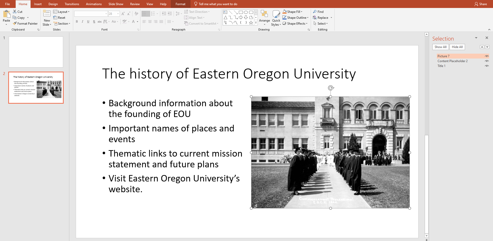Toggle visibility of Title 1
Screen dimensions: 493x241
487,66
